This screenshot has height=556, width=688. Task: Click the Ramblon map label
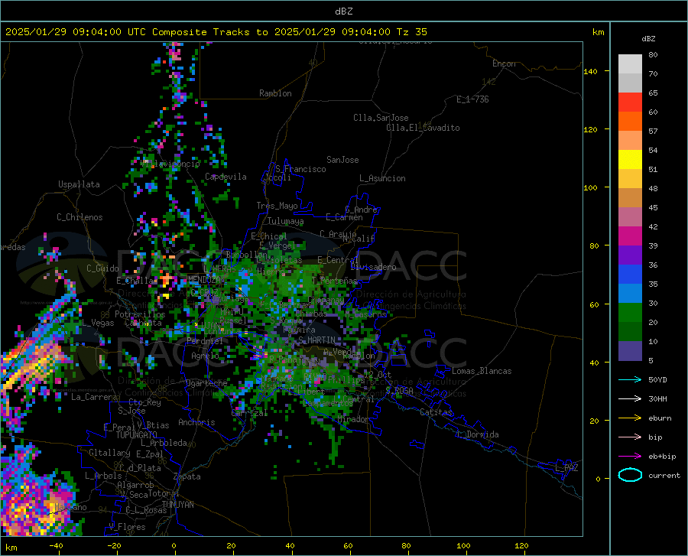click(x=275, y=93)
